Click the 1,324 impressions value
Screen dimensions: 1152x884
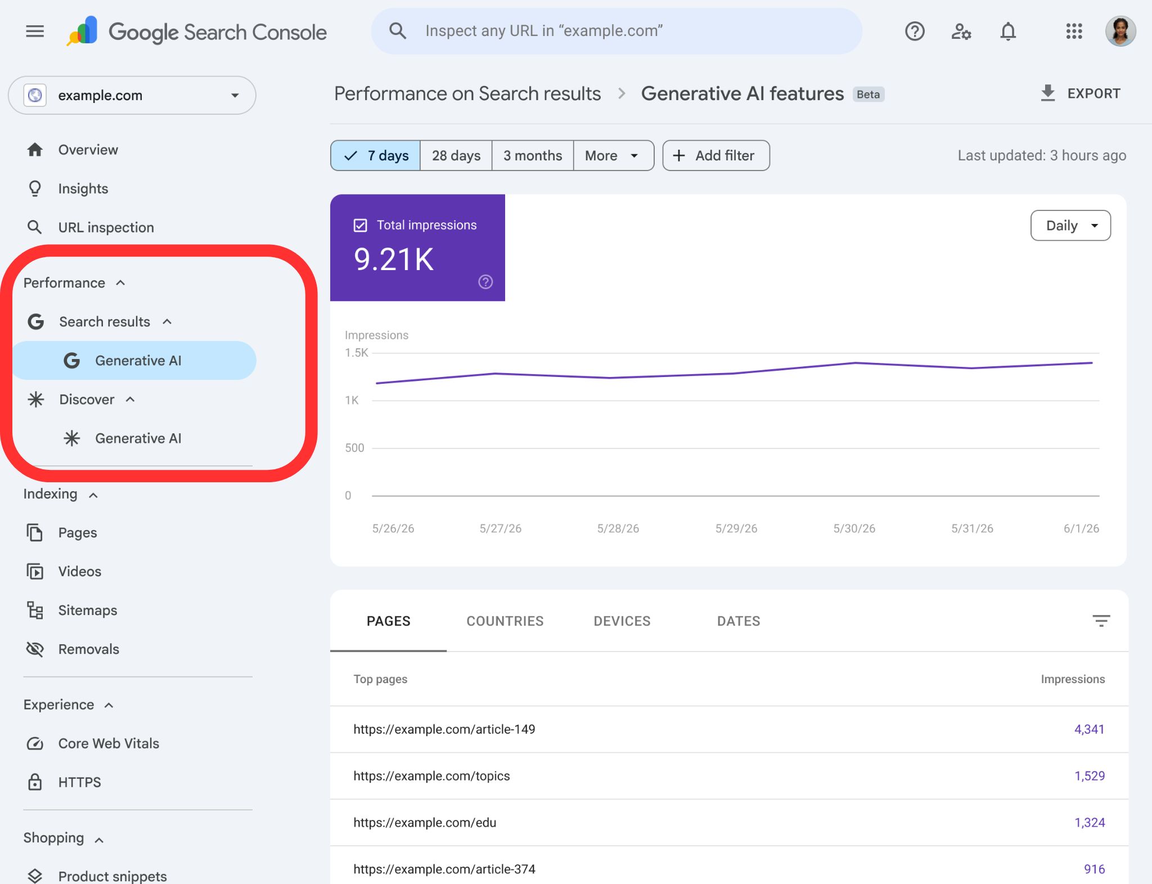[x=1090, y=823]
